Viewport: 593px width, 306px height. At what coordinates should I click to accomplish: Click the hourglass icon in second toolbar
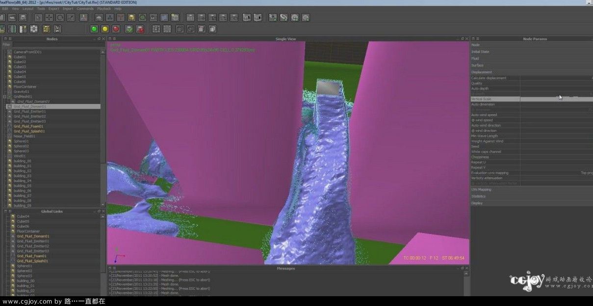[57, 29]
